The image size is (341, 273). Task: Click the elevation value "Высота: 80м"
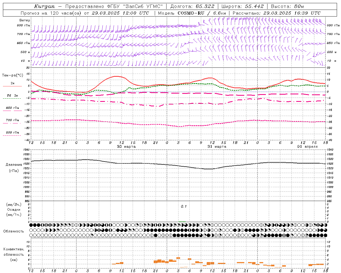287,6
